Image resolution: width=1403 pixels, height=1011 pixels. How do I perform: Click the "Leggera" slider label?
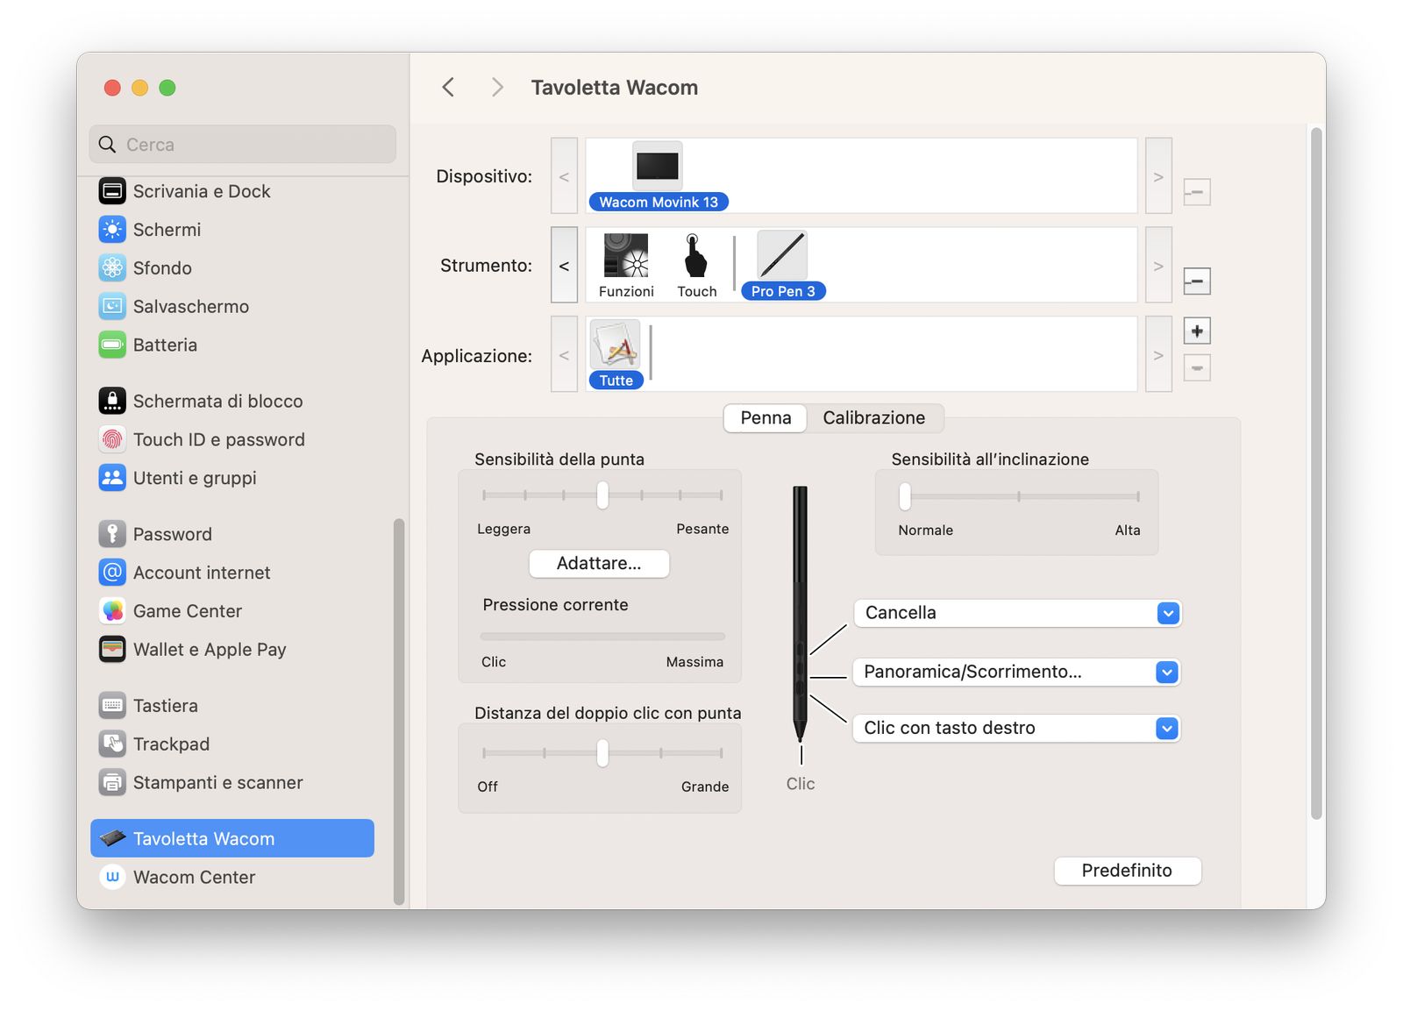[503, 529]
